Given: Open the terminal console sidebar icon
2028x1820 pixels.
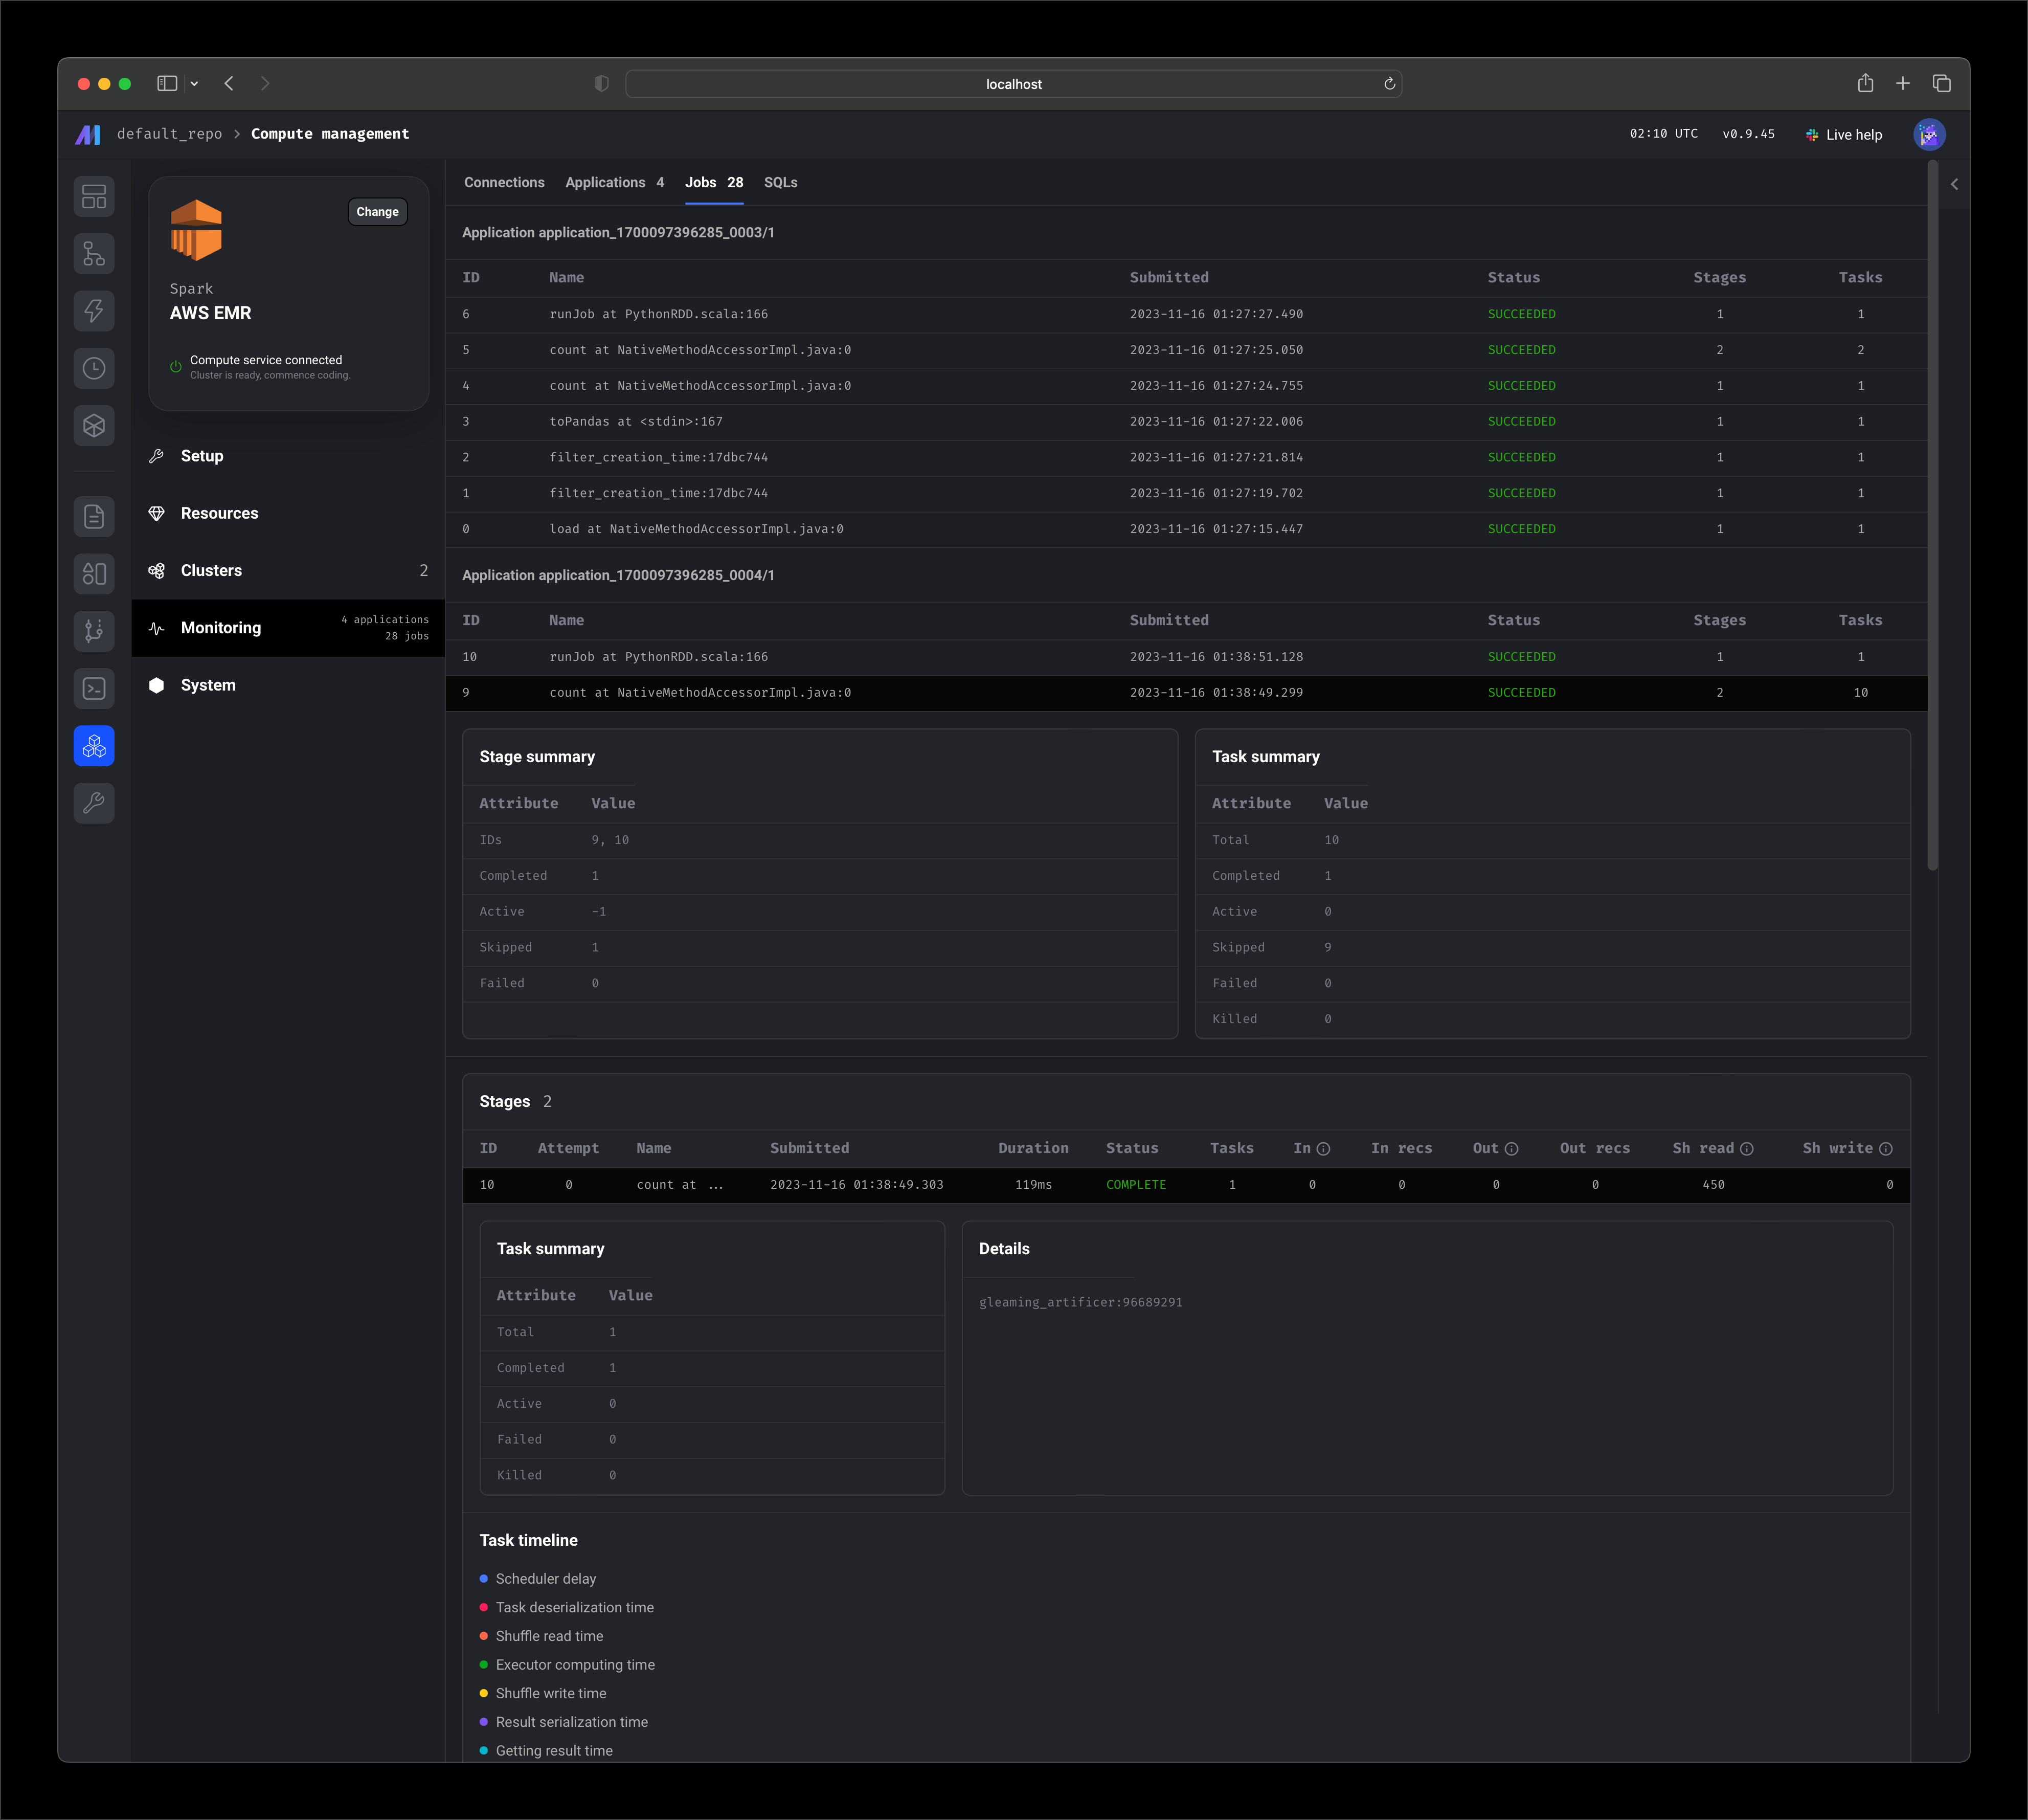Looking at the screenshot, I should pyautogui.click(x=94, y=689).
